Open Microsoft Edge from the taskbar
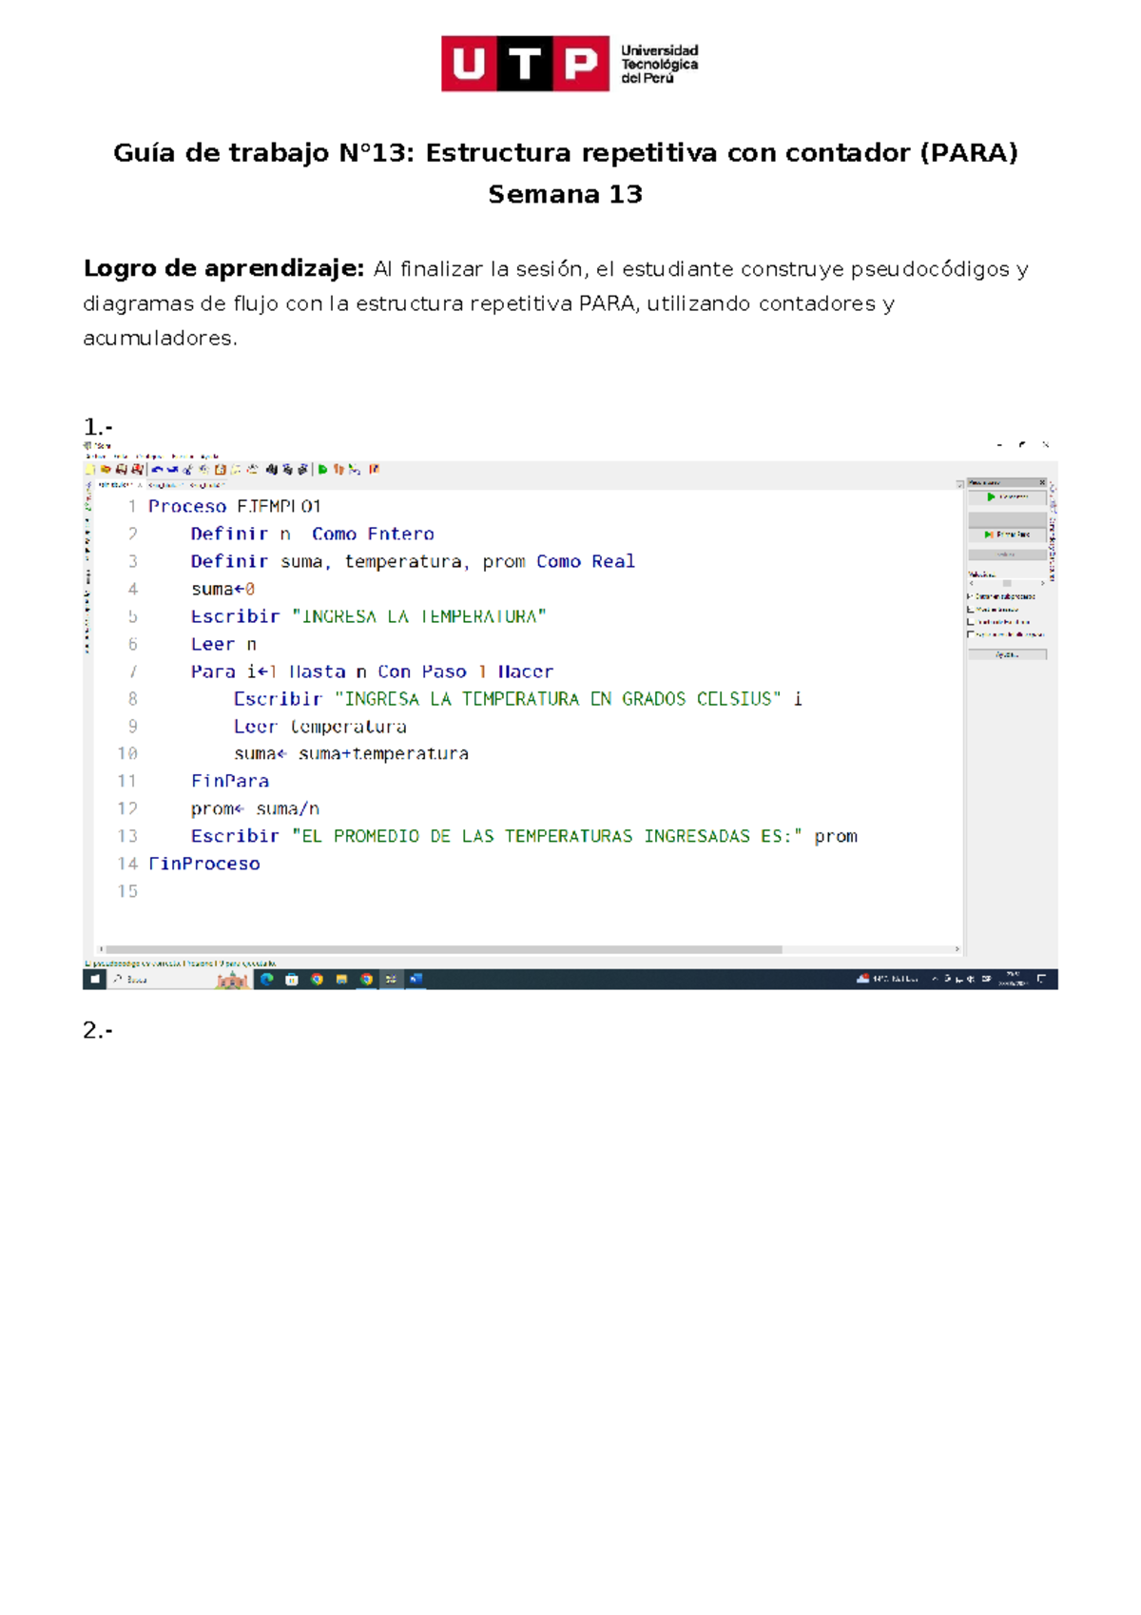The height and width of the screenshot is (1615, 1141). (x=267, y=979)
